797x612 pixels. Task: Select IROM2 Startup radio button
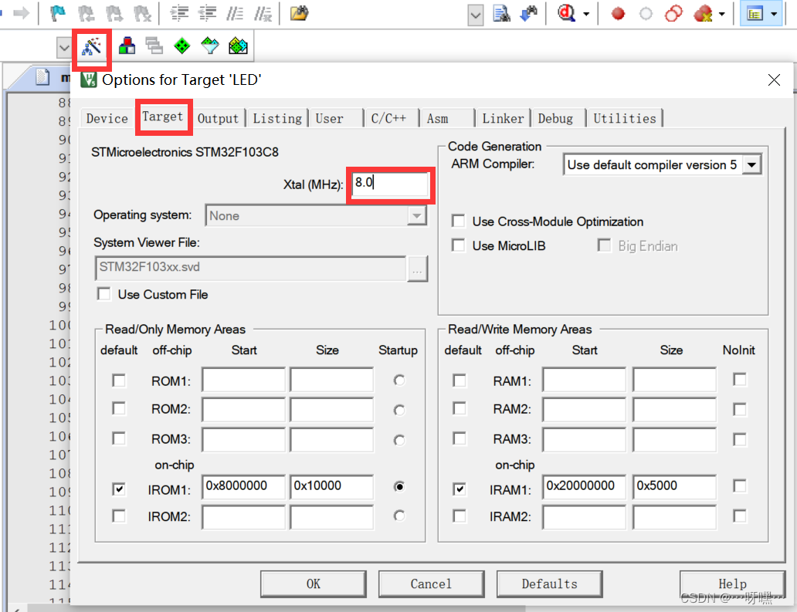point(399,516)
